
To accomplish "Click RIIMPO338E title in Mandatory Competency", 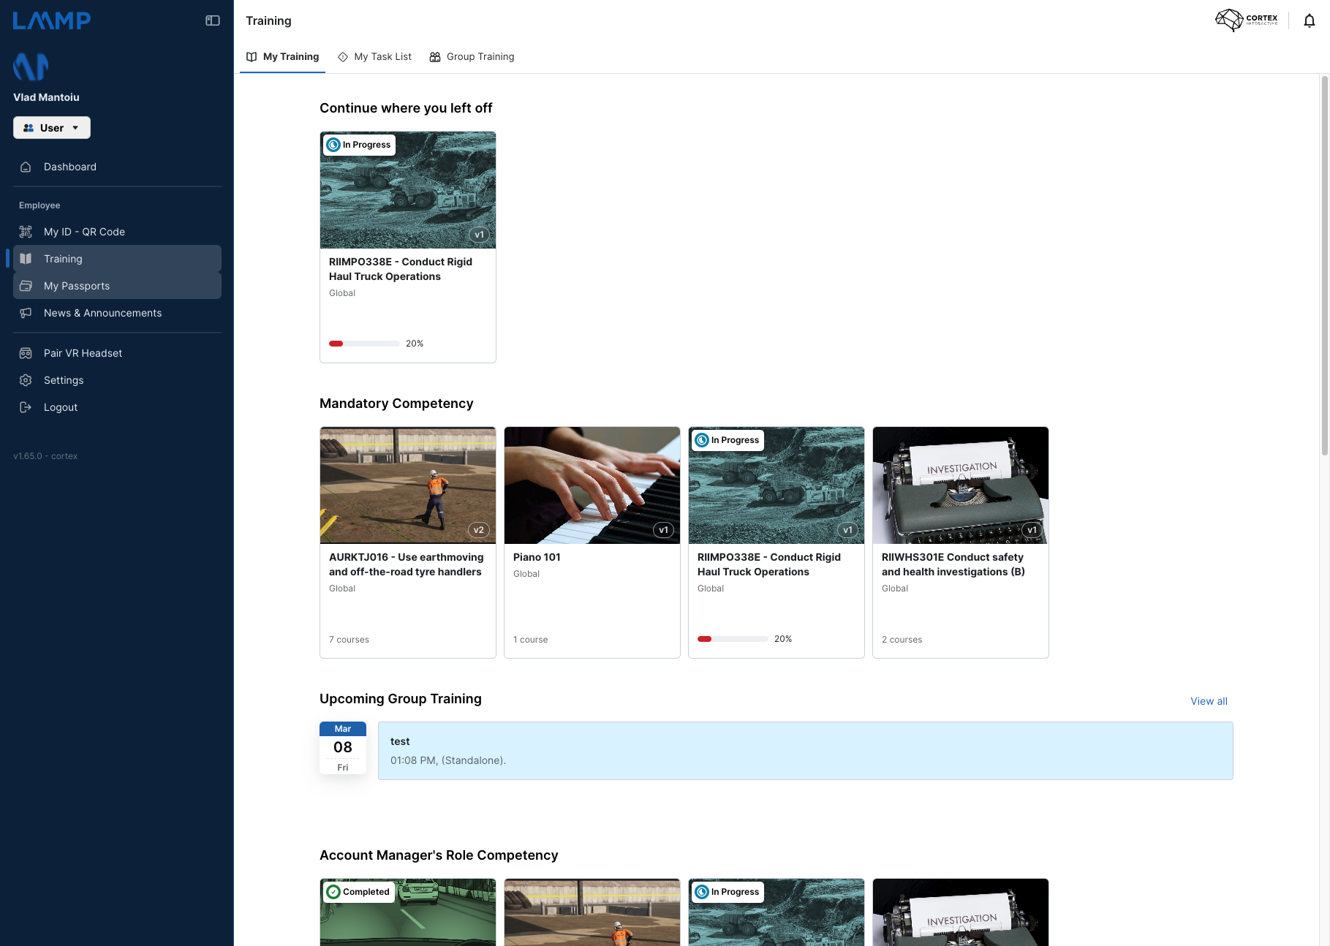I will pyautogui.click(x=769, y=564).
